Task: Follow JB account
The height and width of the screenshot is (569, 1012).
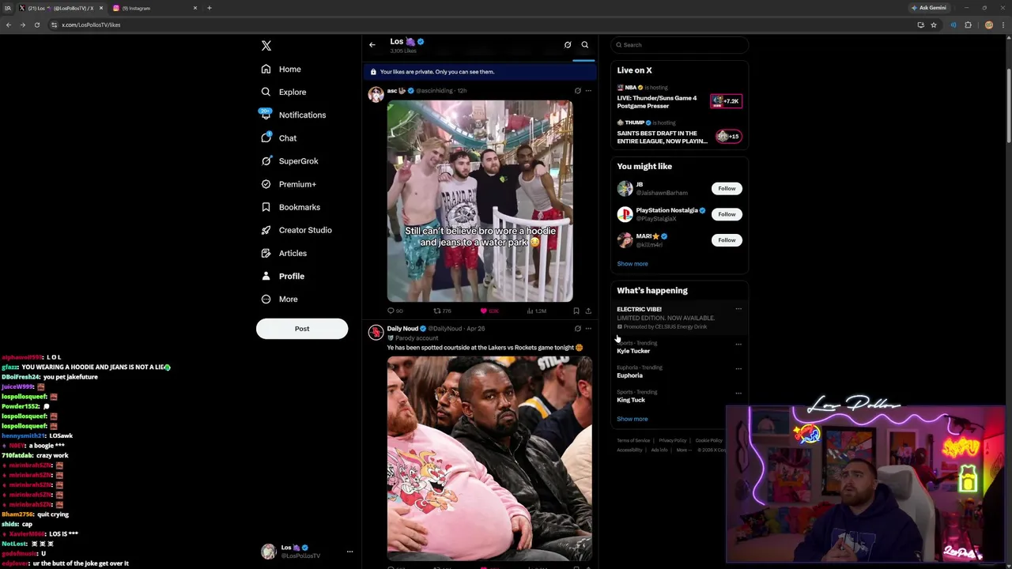Action: pos(727,189)
